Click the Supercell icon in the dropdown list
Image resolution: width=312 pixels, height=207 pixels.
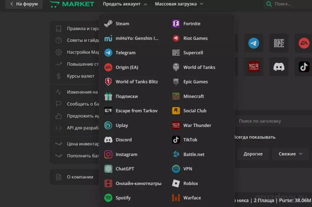click(176, 53)
